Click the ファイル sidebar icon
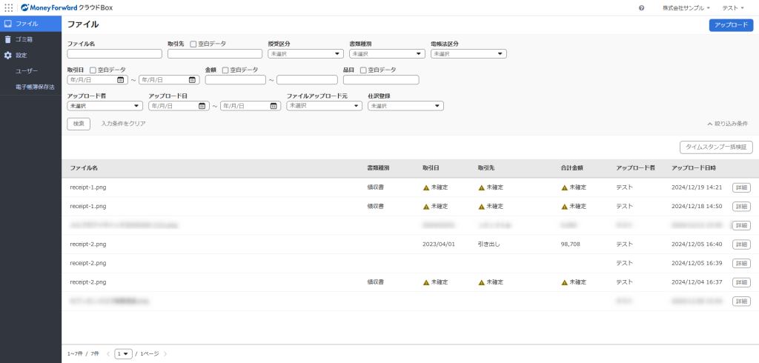759x363 pixels. pos(7,23)
